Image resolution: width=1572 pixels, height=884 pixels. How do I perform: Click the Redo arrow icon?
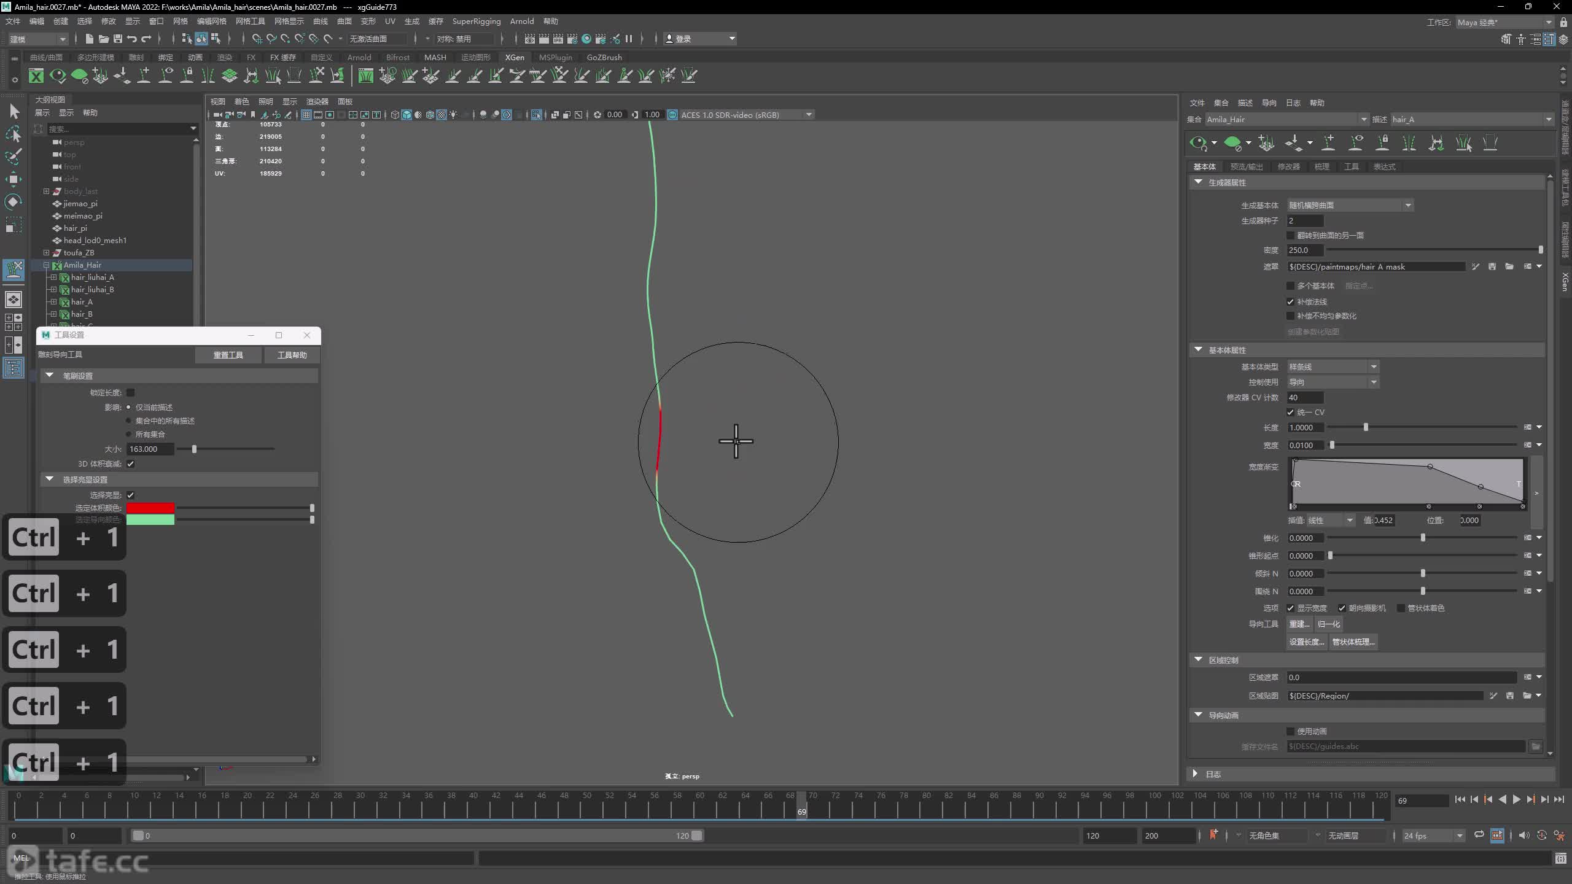click(146, 39)
